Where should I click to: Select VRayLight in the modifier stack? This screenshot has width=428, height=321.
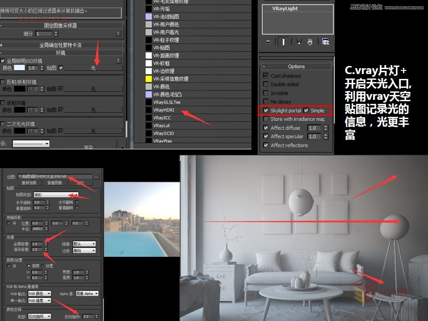(285, 8)
